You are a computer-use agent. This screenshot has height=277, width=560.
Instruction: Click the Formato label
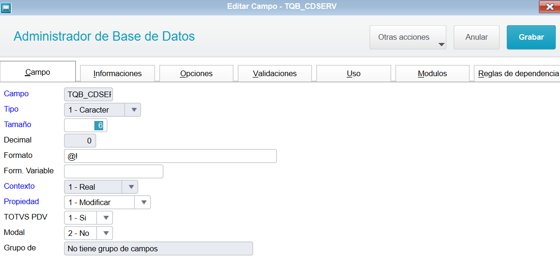[x=18, y=155]
